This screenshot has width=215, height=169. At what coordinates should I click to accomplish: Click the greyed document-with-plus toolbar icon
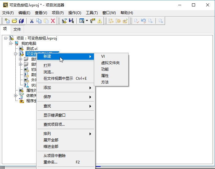coord(161,21)
